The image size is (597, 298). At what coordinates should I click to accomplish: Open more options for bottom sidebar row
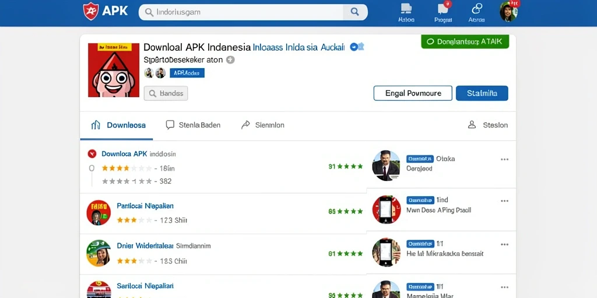click(504, 287)
